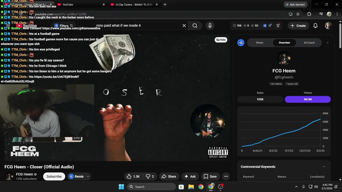Click the Chrome address bar URL

point(61,14)
